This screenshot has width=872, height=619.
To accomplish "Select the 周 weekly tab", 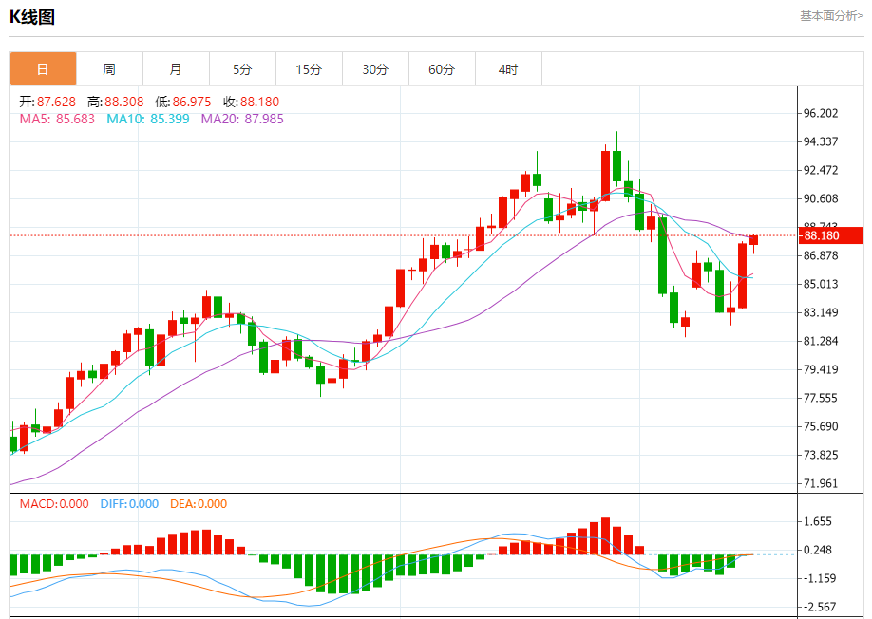I will coord(109,69).
